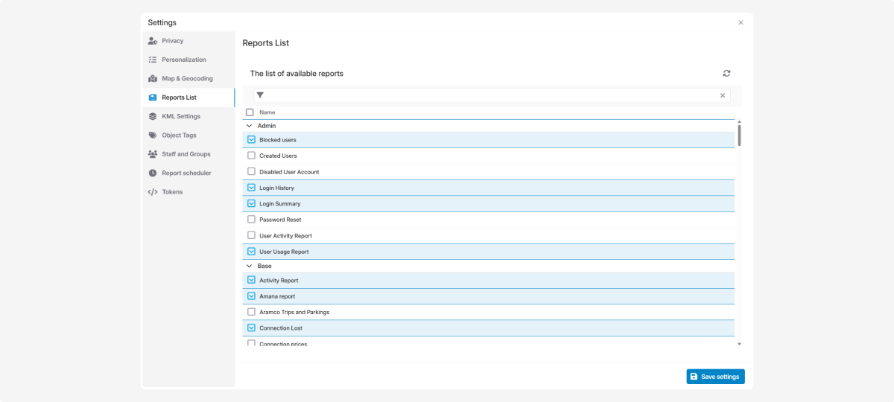Collapse the Admin report group
Screen dimensions: 894x402
tap(250, 126)
